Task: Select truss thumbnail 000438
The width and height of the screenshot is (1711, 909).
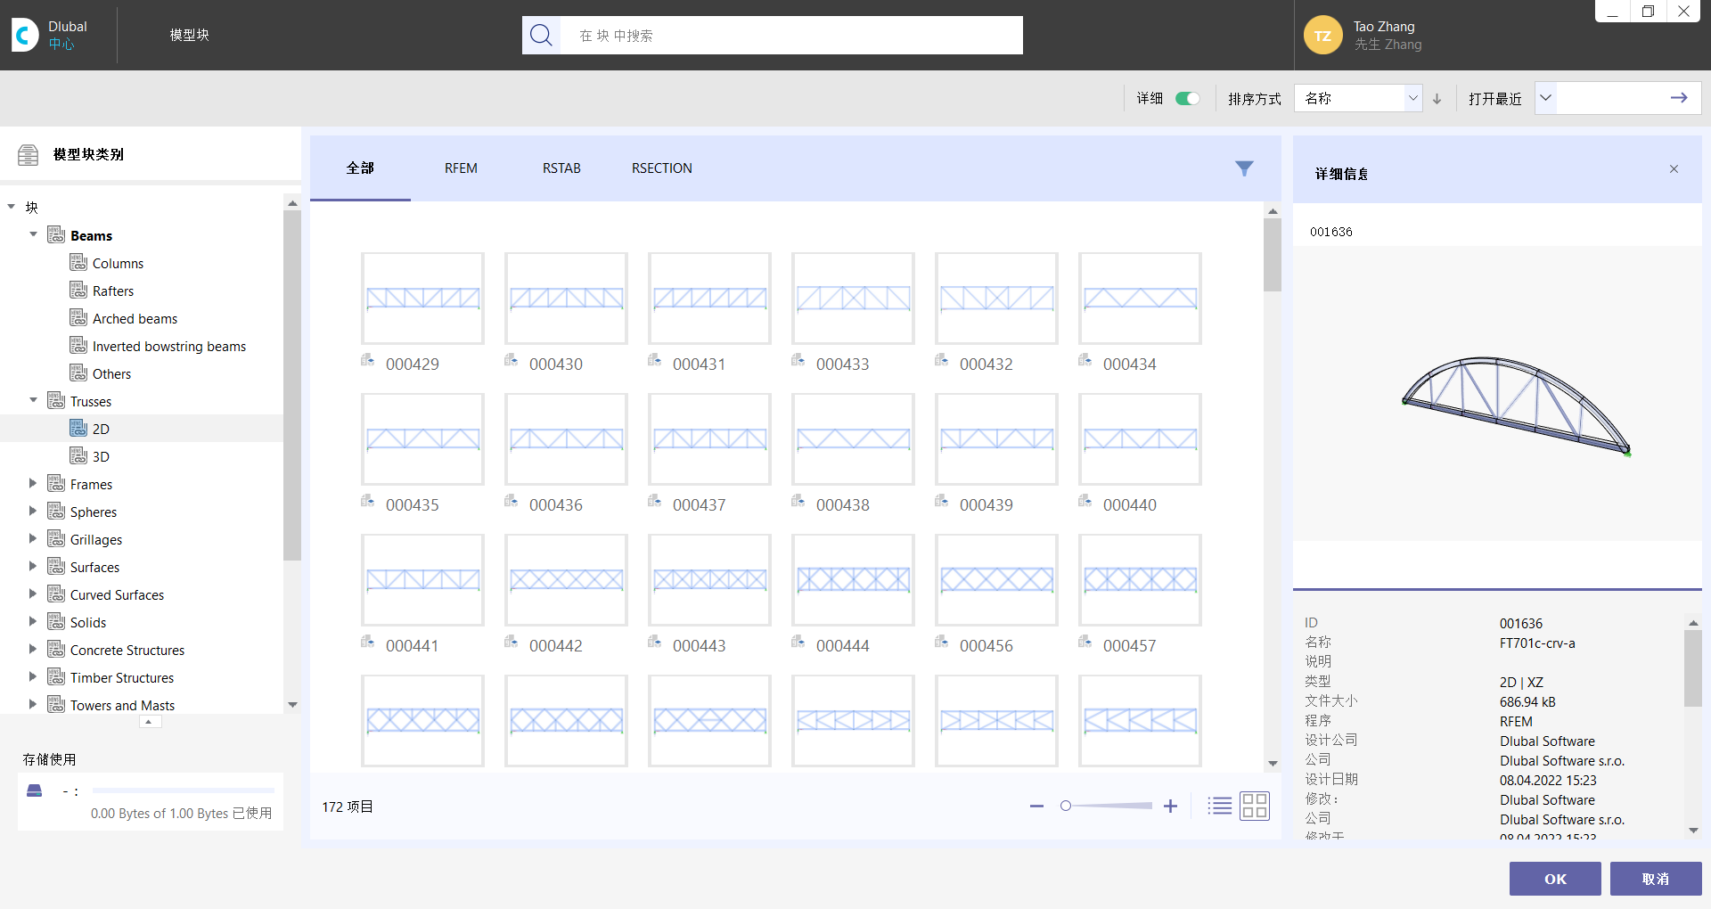Action: coord(854,439)
